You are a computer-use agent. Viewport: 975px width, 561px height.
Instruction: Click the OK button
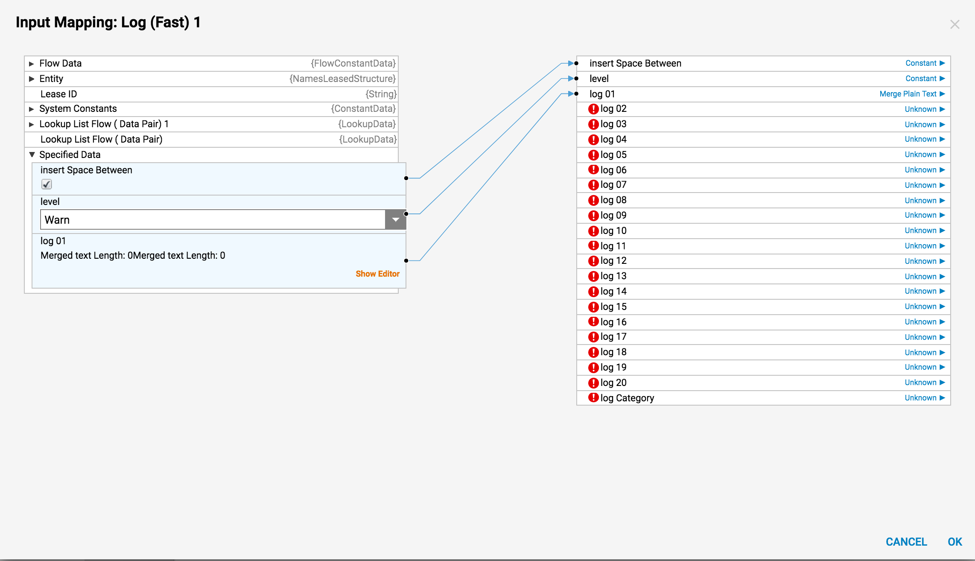tap(955, 542)
